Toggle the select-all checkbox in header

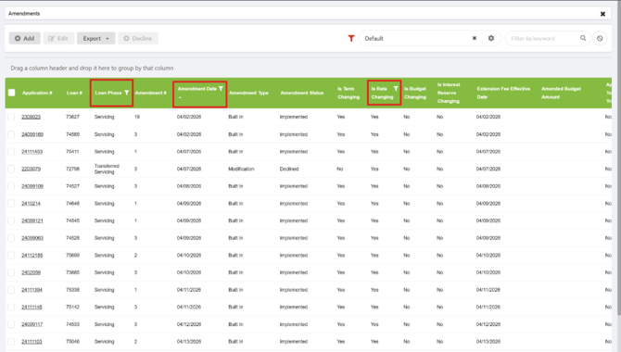[11, 93]
